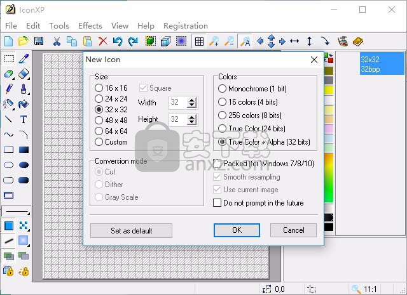Click the Zoom in magnifier icon
This screenshot has height=295, width=407.
(214, 41)
